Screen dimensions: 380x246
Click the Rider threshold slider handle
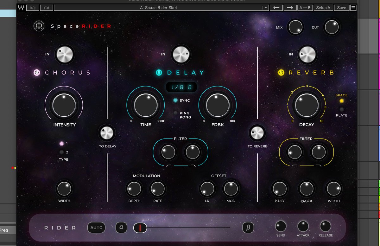(140, 228)
